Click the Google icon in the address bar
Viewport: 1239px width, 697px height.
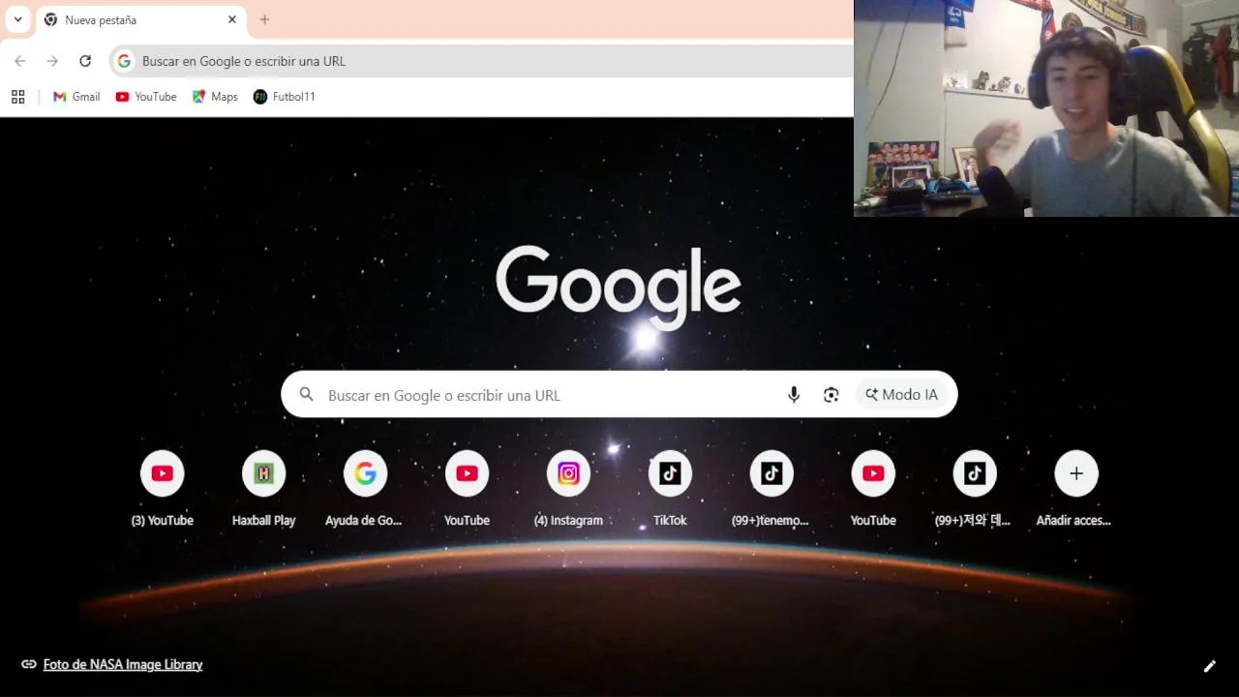tap(124, 61)
